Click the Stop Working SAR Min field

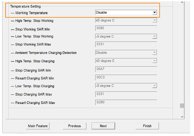point(126,29)
